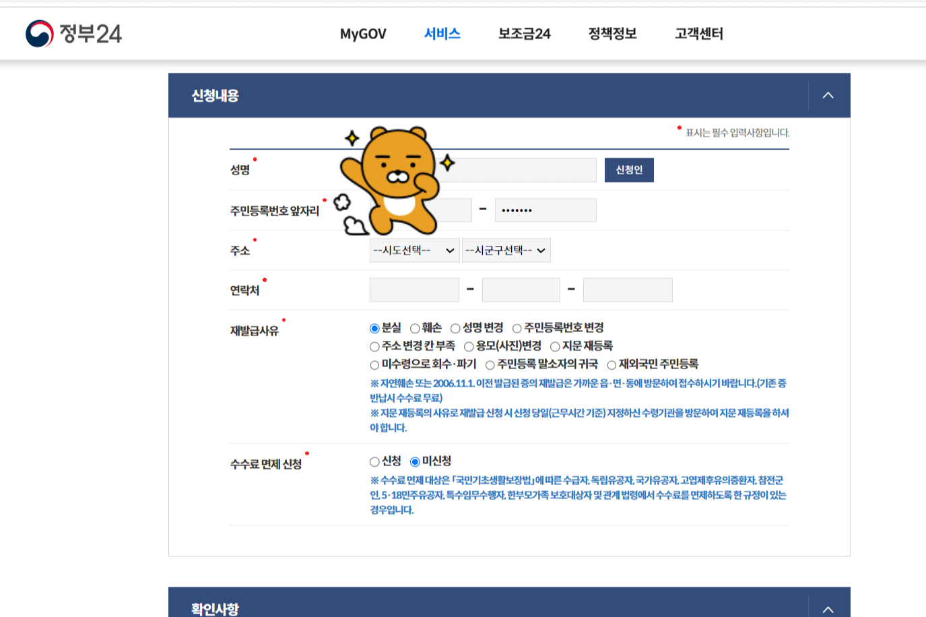926x617 pixels.
Task: Click the 정부24 logo icon
Action: (39, 34)
